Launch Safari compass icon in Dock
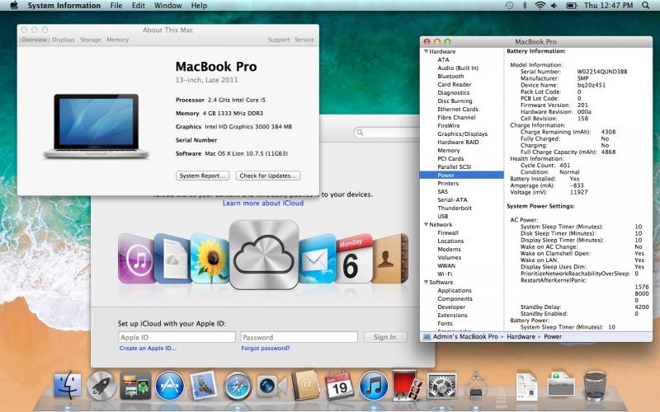 238,386
